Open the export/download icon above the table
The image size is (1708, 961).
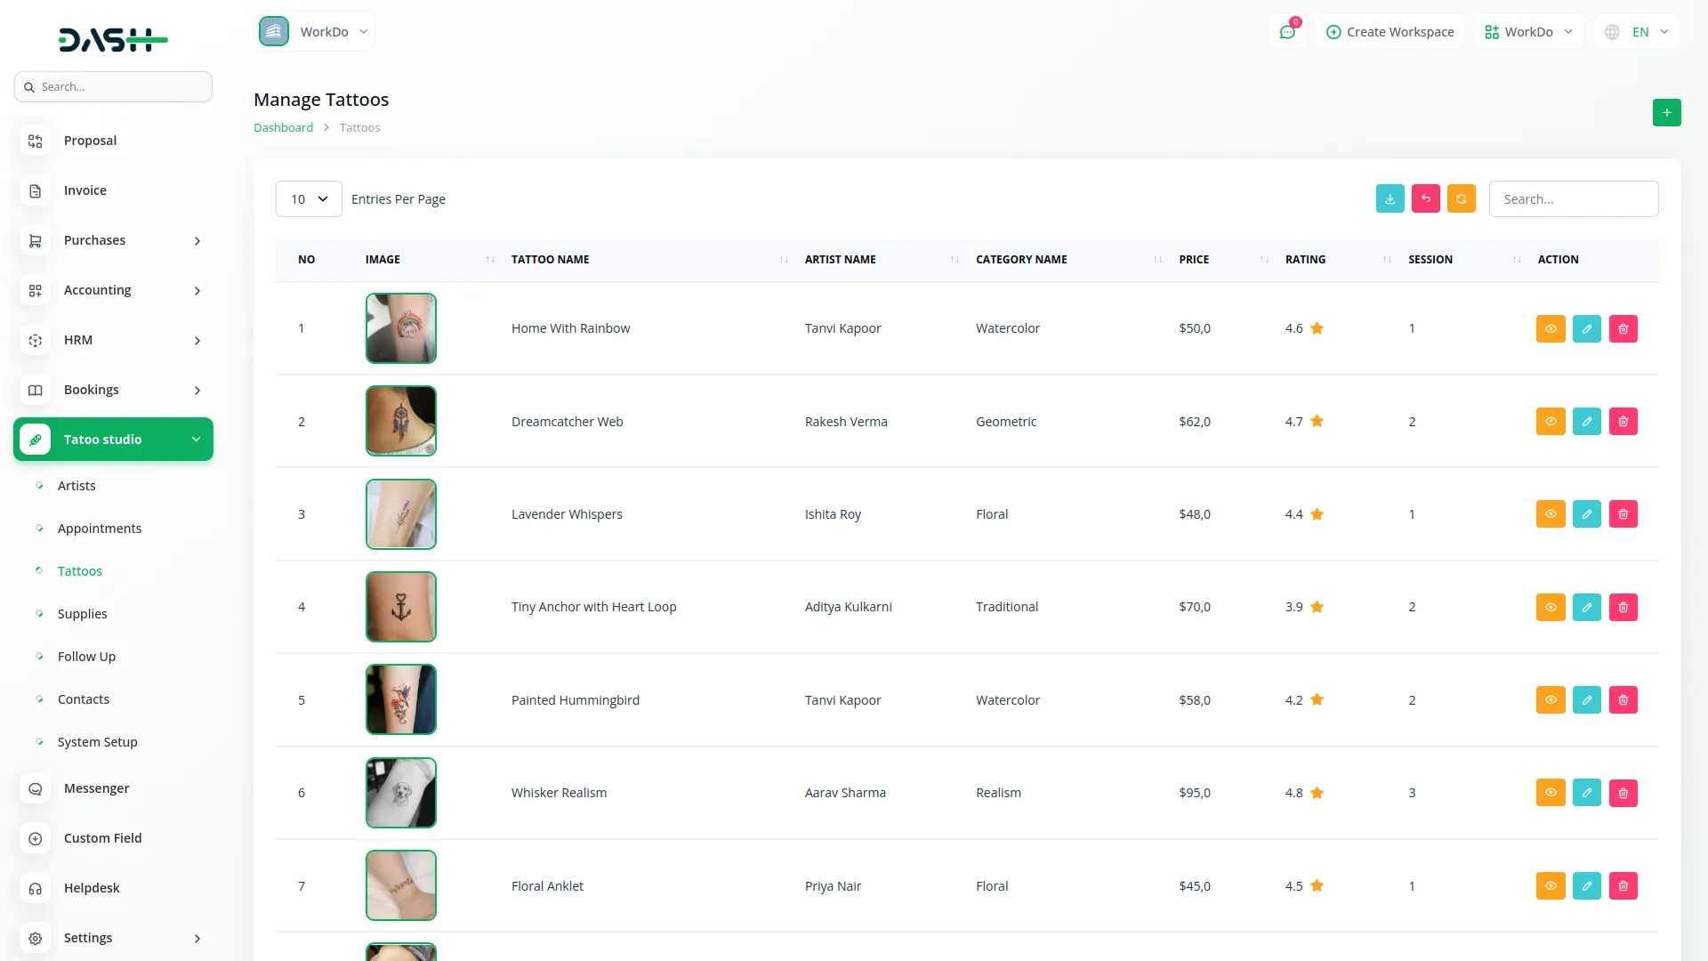click(x=1390, y=198)
